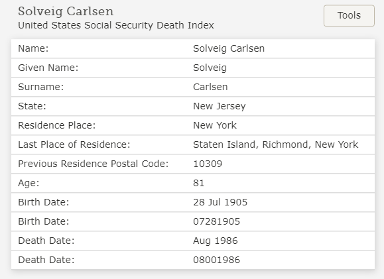Click the Given Name label
Screen dimensions: 384x279
pos(48,68)
